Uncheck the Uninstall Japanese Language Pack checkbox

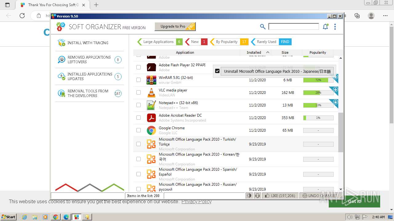click(217, 71)
